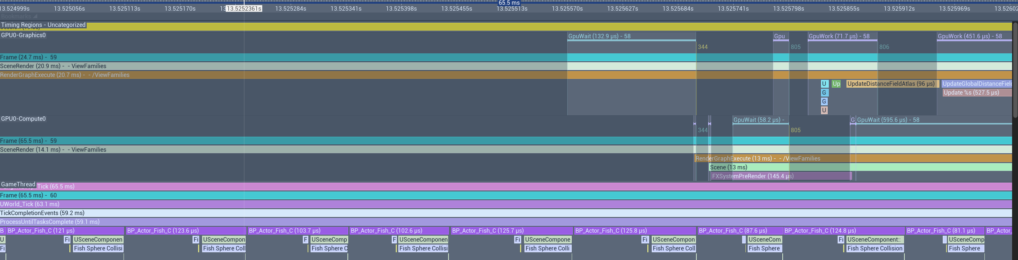Image resolution: width=1018 pixels, height=260 pixels.
Task: Select the green Up timing event
Action: pyautogui.click(x=836, y=84)
